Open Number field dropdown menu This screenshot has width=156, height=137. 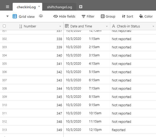[60, 26]
